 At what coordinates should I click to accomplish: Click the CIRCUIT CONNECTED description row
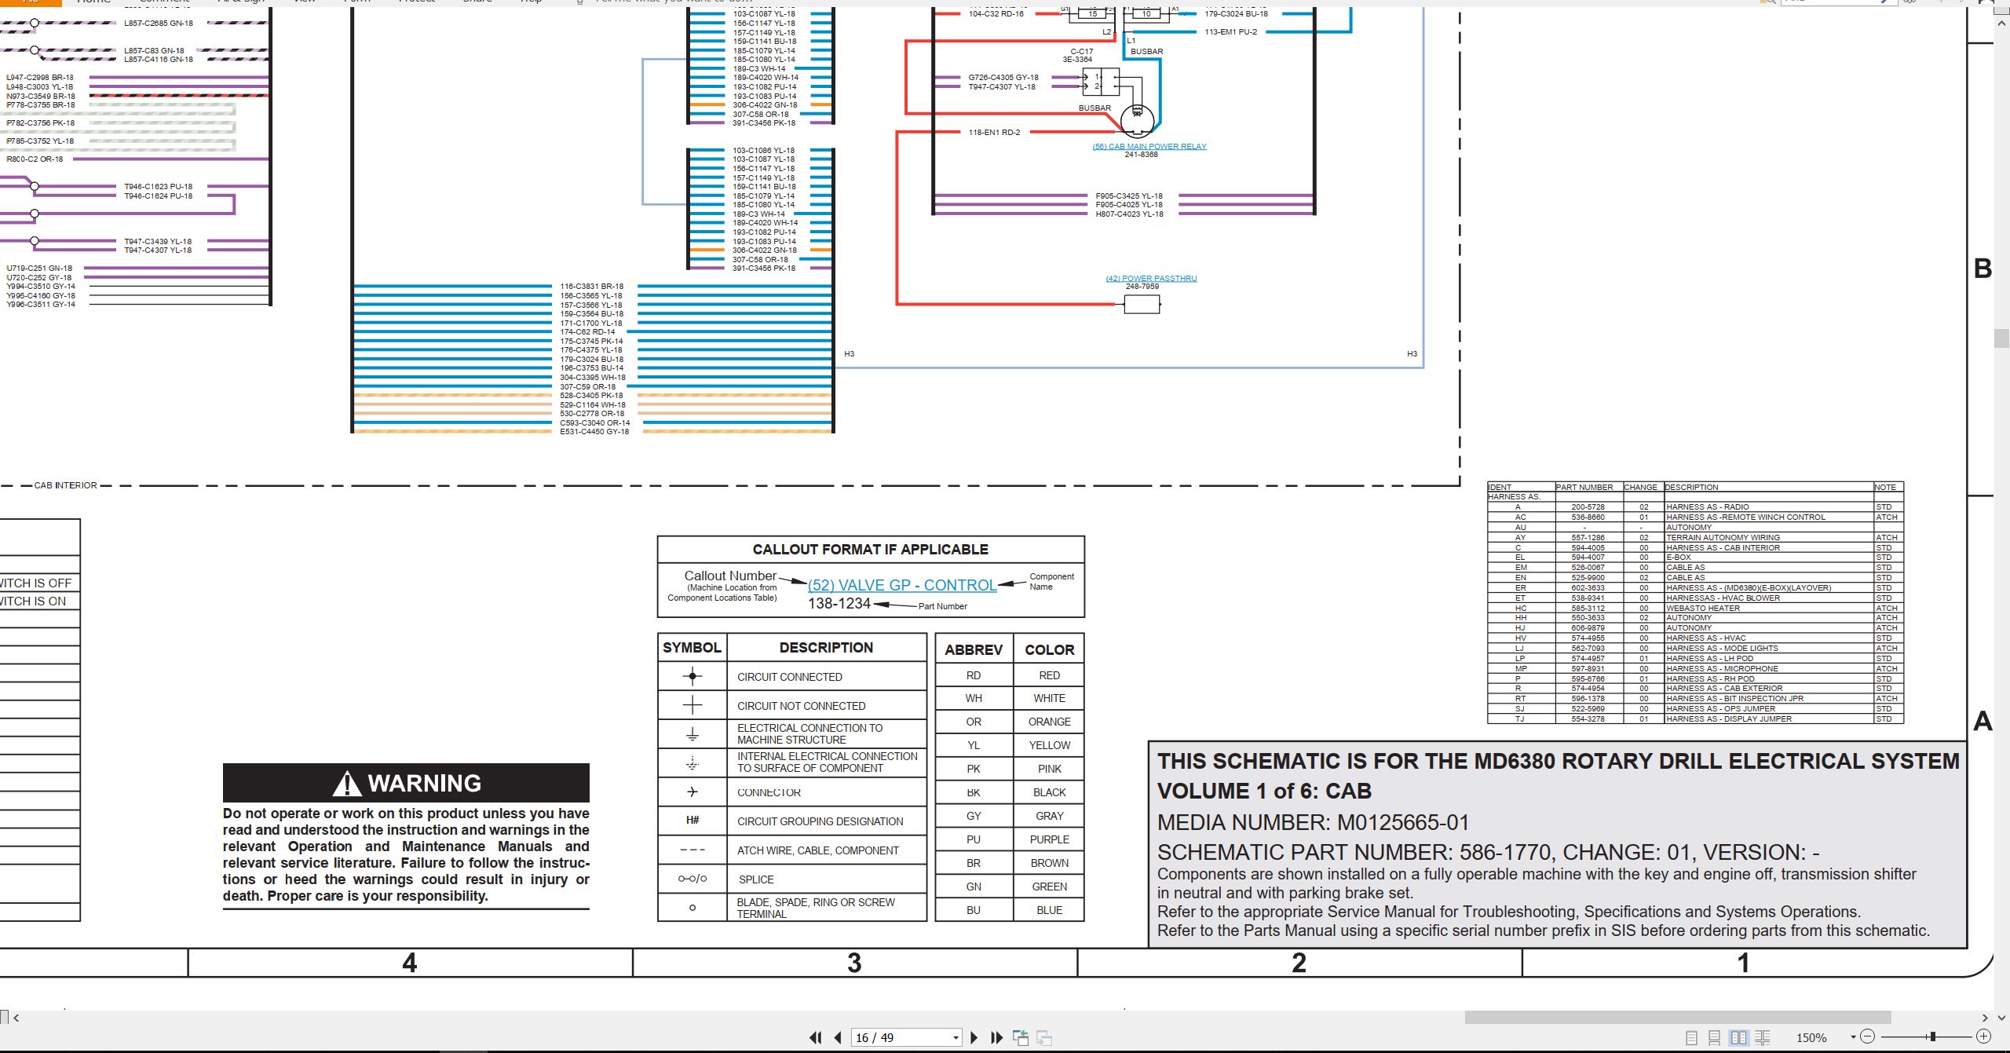click(x=826, y=677)
